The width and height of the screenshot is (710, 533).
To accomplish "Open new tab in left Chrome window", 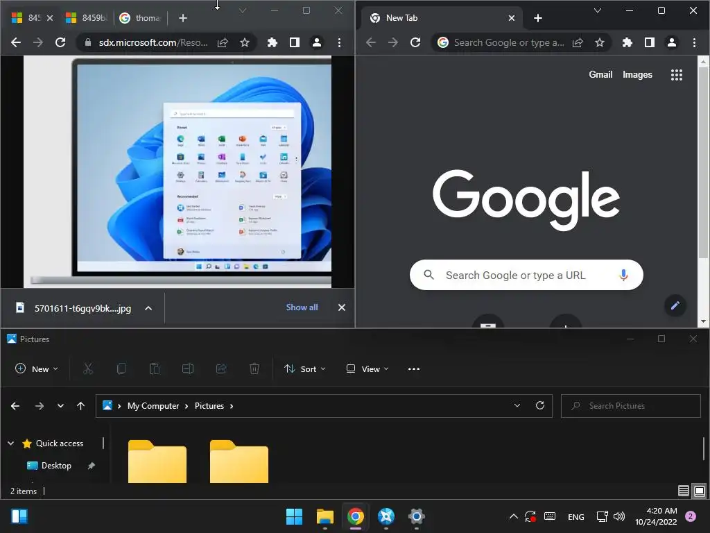I will (183, 17).
